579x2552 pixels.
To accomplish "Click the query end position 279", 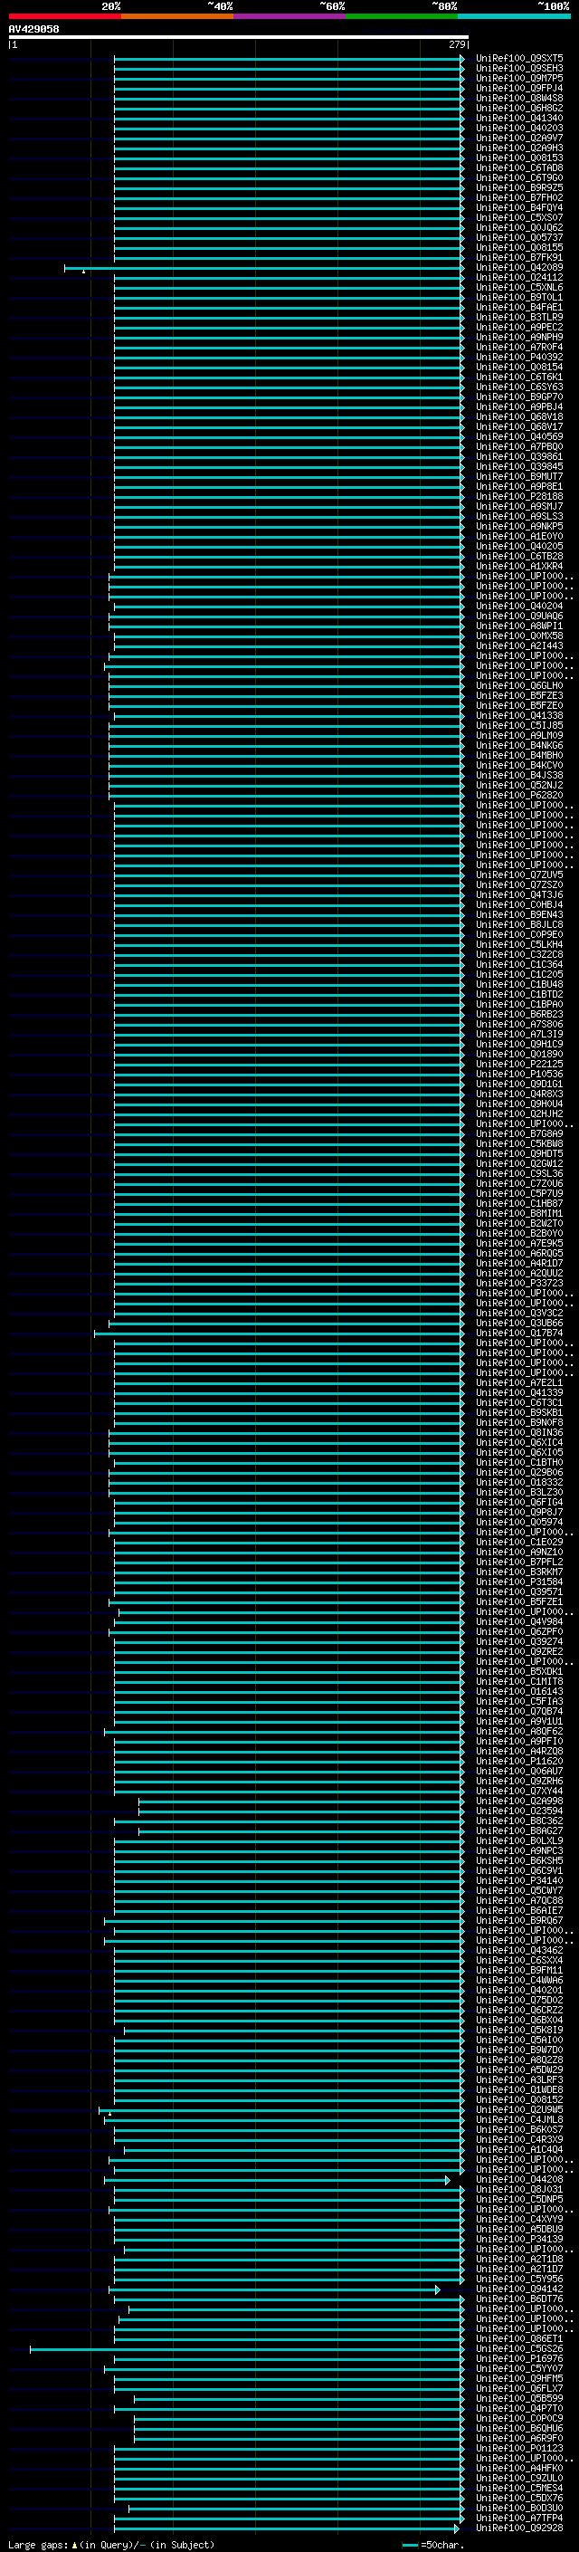I will click(456, 44).
